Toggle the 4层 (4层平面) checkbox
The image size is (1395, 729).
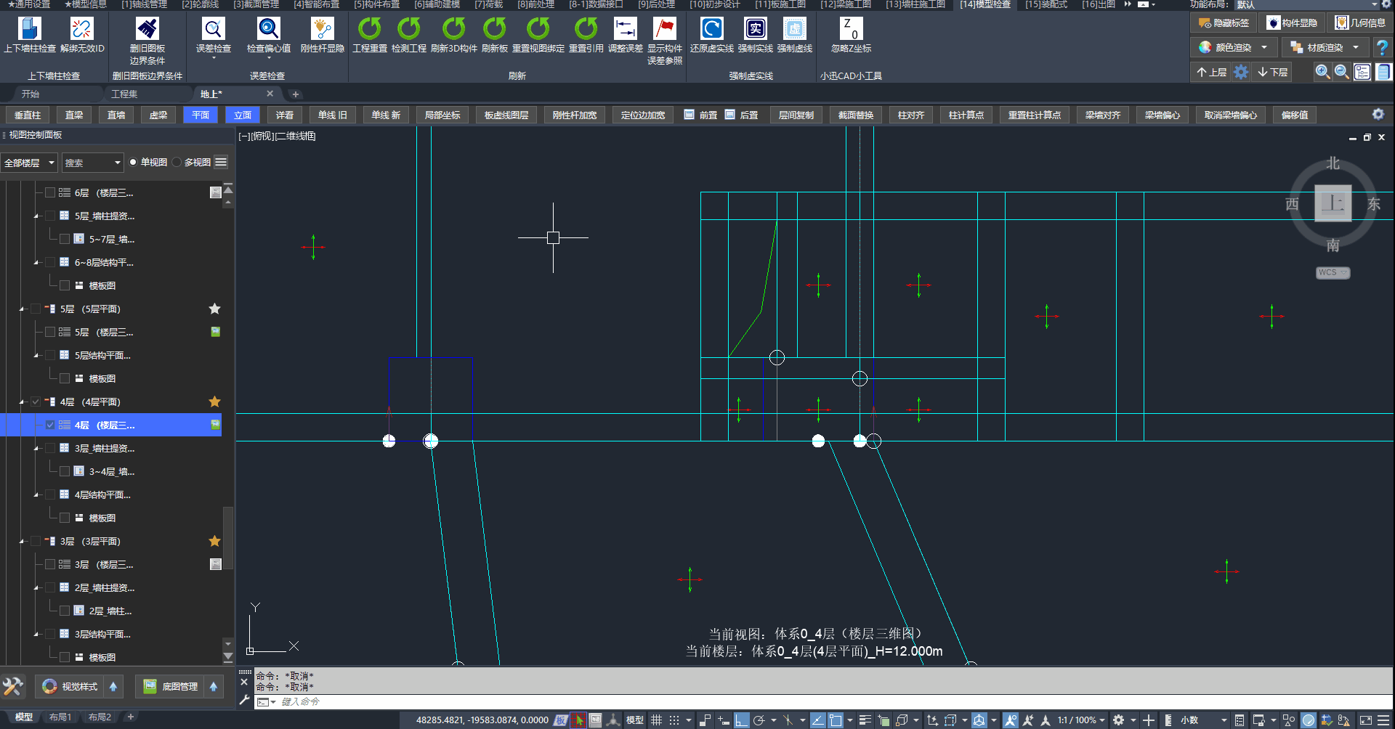point(36,402)
